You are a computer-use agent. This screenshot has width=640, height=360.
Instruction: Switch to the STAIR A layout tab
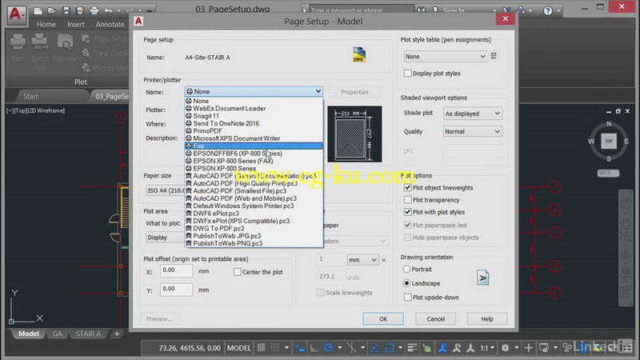[88, 334]
